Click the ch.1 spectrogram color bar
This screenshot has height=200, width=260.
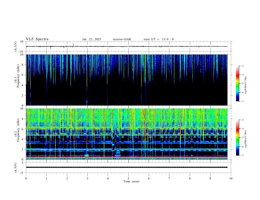pyautogui.click(x=237, y=84)
